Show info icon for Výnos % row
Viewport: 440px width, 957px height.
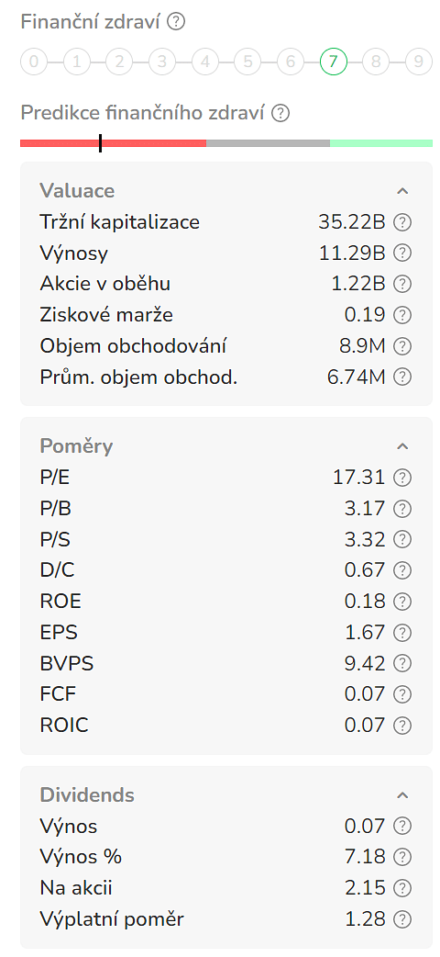tap(402, 857)
